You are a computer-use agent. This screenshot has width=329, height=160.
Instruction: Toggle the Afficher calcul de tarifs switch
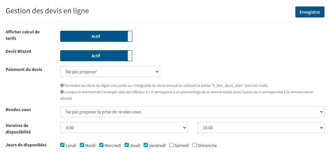pos(96,36)
